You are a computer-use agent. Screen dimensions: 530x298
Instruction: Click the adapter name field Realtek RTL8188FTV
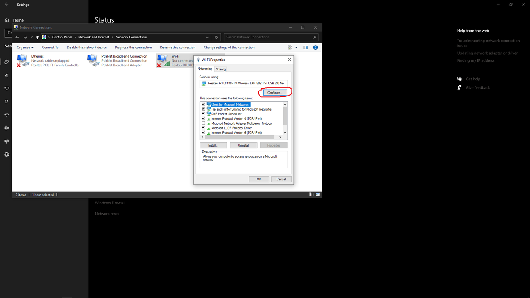tap(243, 83)
